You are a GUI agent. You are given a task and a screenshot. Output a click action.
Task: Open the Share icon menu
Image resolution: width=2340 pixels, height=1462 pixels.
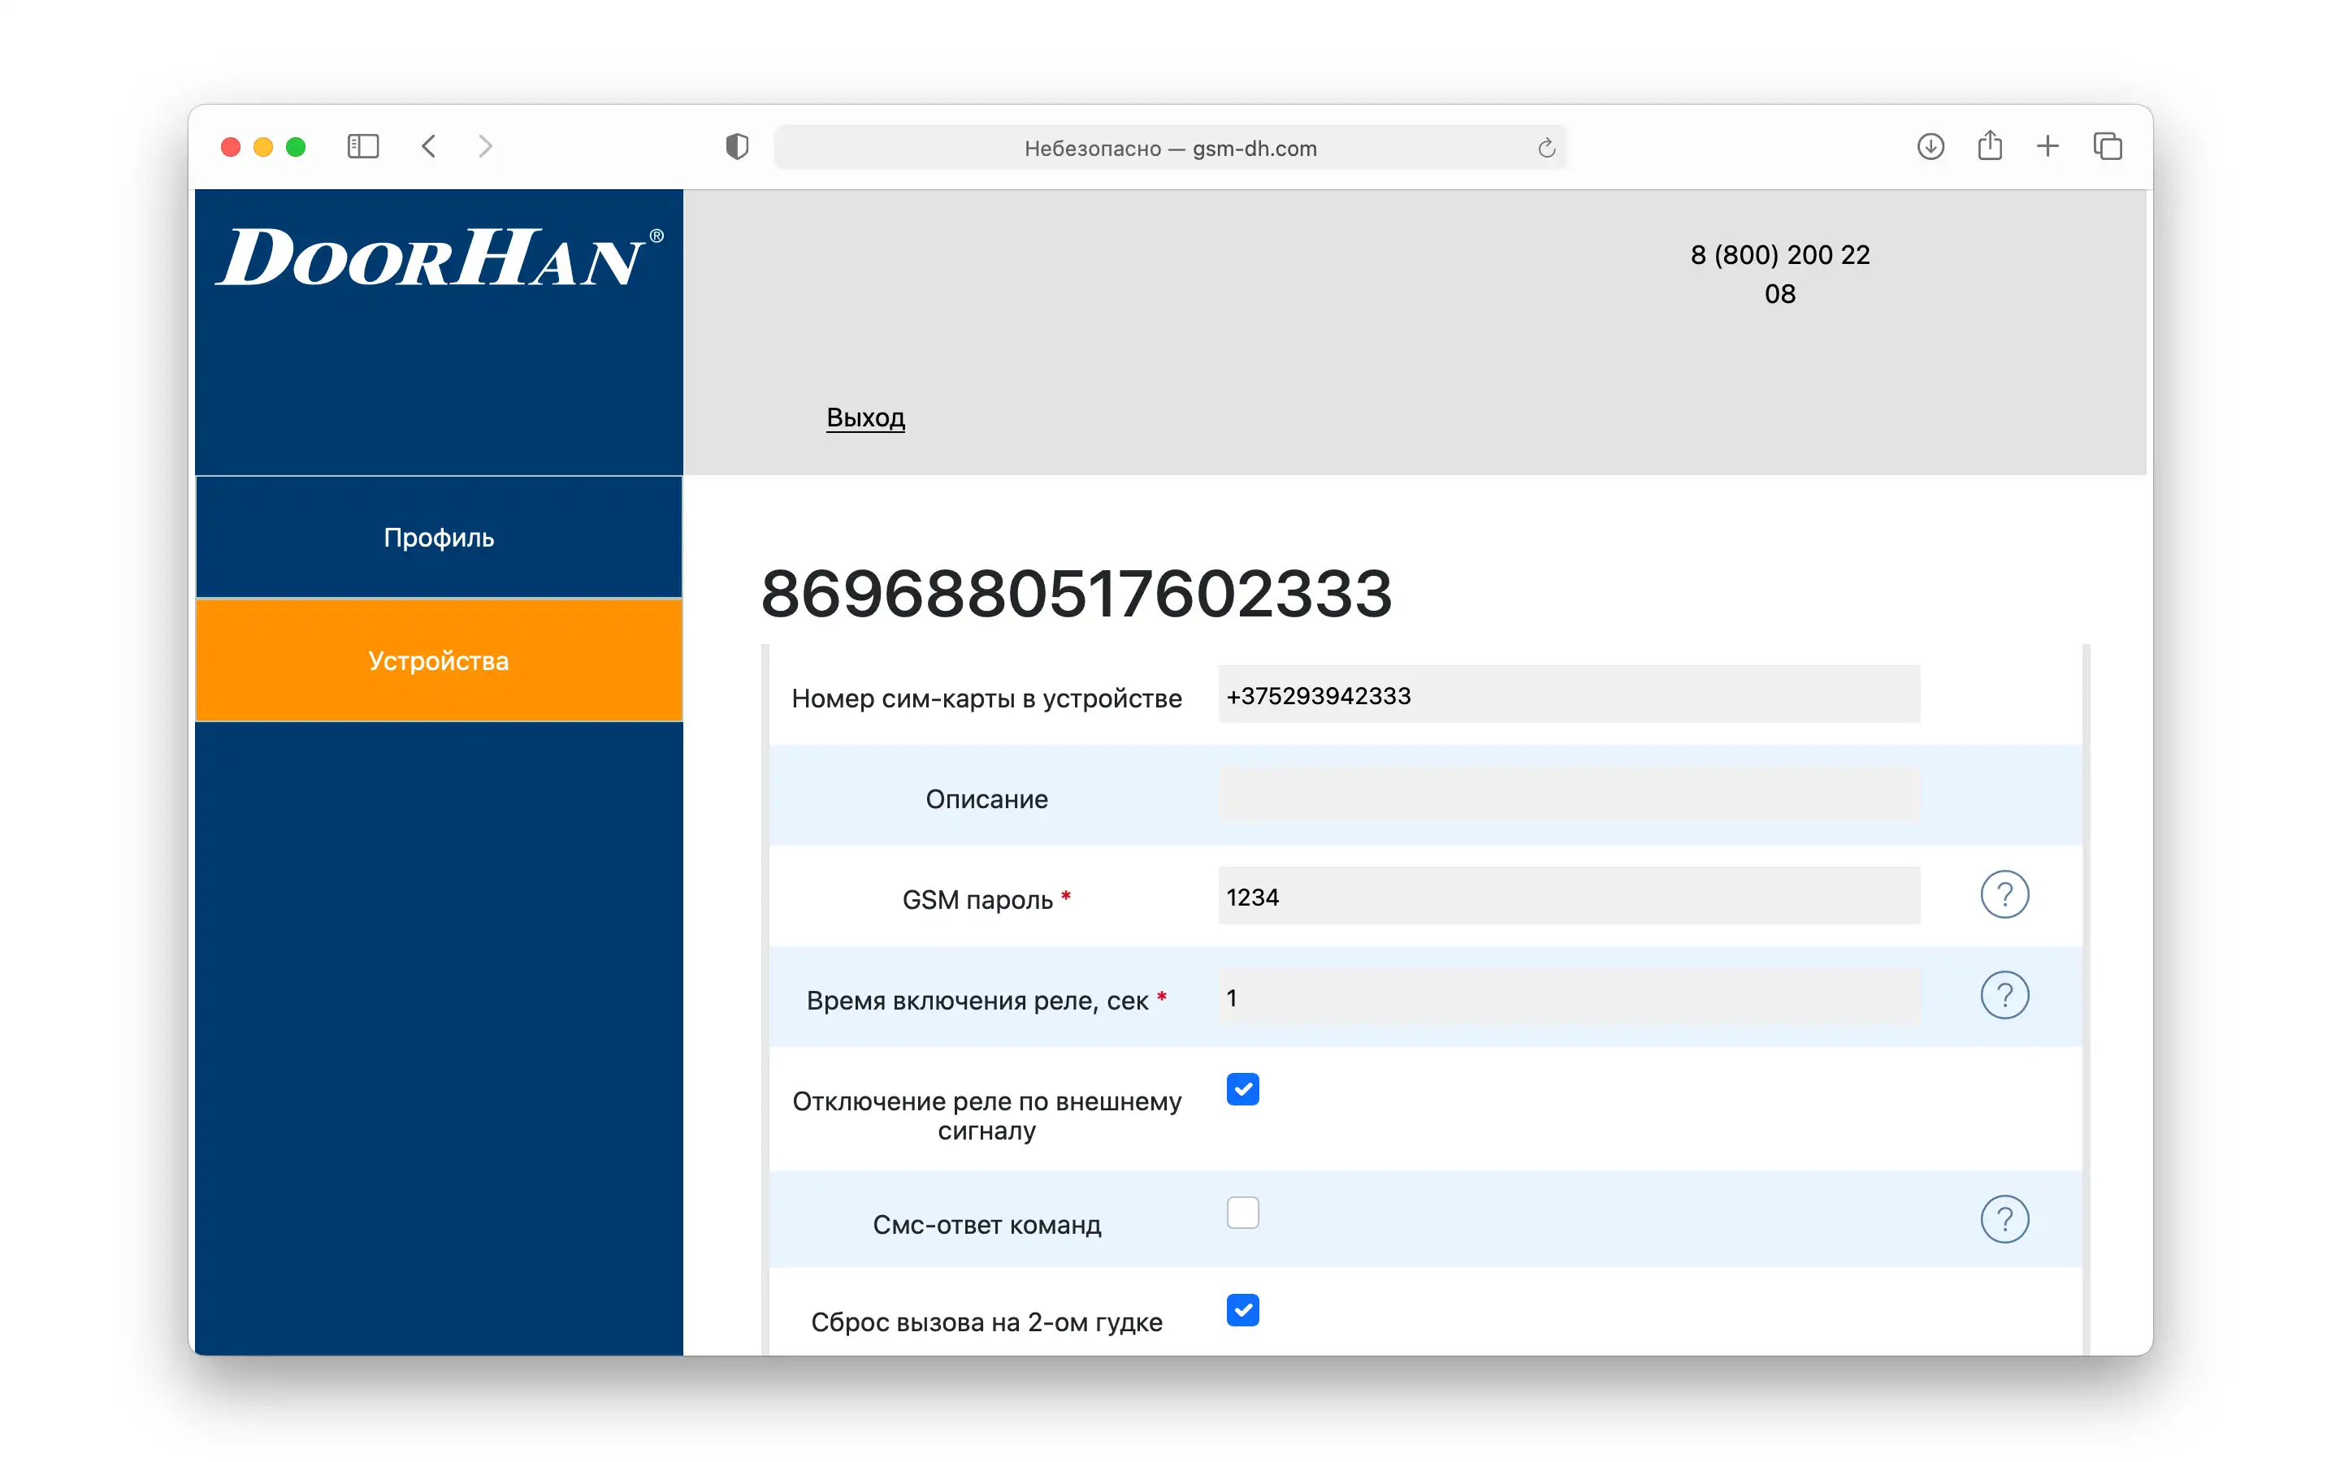pyautogui.click(x=1990, y=146)
